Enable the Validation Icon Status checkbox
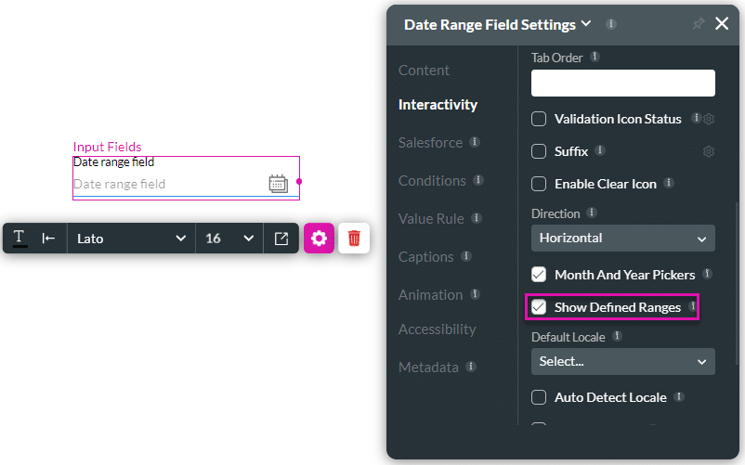This screenshot has height=465, width=745. (x=539, y=119)
